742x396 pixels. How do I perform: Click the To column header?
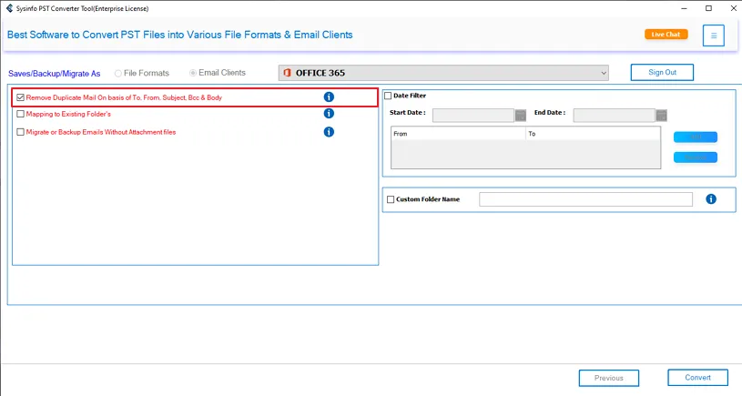click(593, 134)
